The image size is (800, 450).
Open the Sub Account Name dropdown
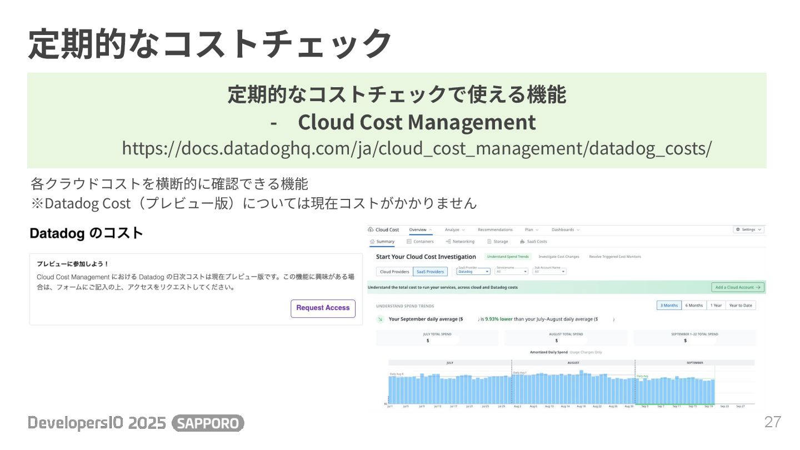[549, 272]
